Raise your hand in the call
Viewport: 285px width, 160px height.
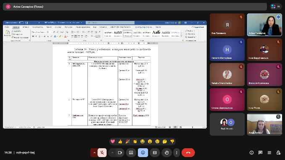click(166, 153)
